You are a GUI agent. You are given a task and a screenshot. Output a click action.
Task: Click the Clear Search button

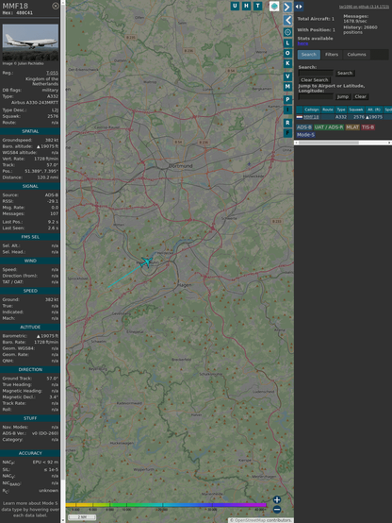coord(315,80)
